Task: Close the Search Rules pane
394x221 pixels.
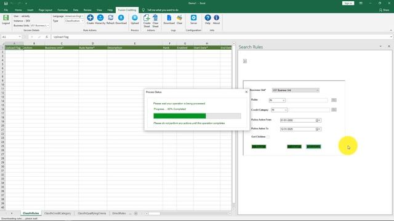Action: [389, 47]
